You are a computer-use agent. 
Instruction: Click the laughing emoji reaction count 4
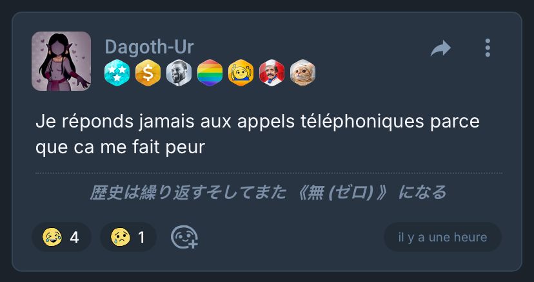[75, 238]
